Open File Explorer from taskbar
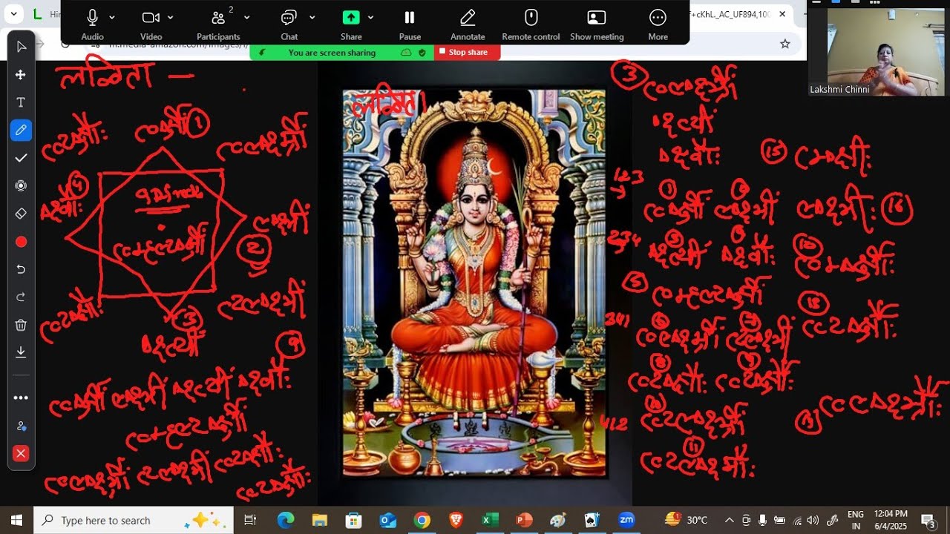Viewport: 950px width, 534px height. [x=320, y=520]
